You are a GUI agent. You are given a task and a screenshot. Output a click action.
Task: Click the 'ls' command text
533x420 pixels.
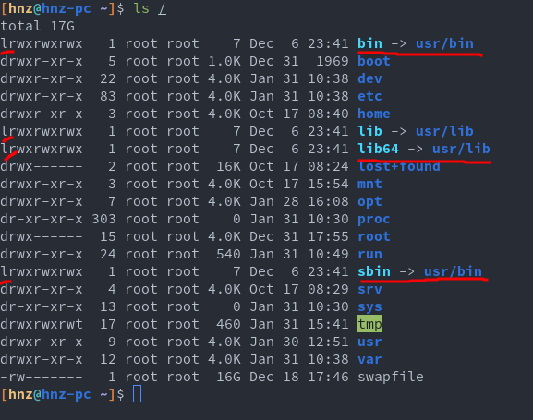(x=141, y=8)
